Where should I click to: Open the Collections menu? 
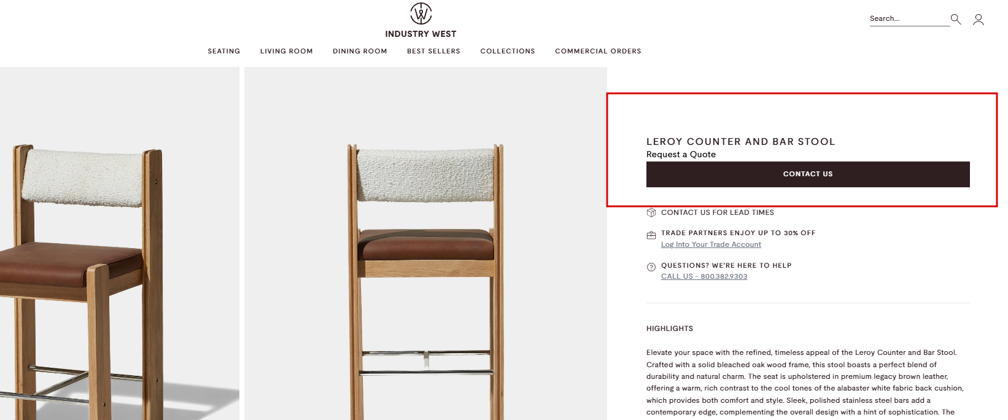coord(508,51)
